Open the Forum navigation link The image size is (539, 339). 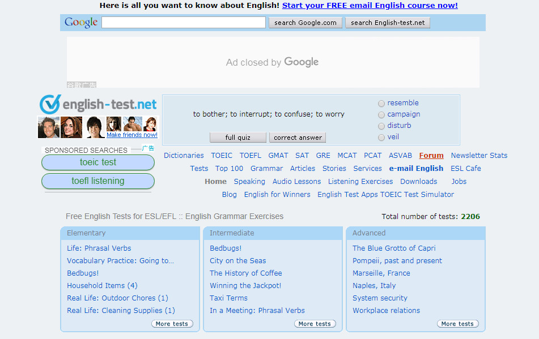[431, 156]
